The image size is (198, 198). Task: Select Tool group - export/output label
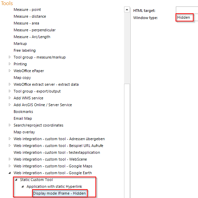click(37, 91)
